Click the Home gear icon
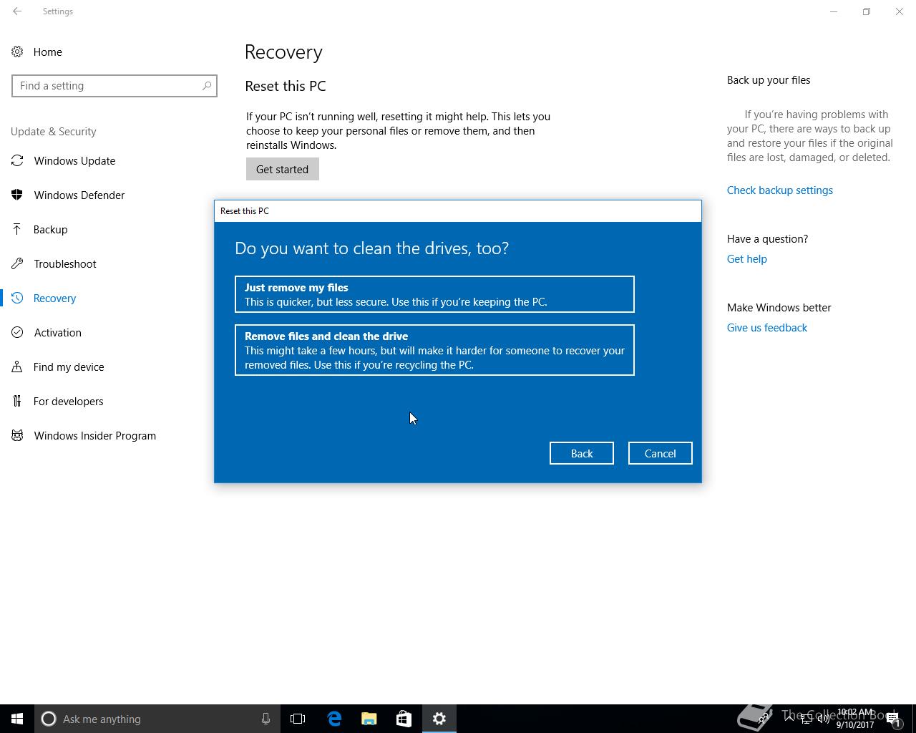 pos(17,52)
